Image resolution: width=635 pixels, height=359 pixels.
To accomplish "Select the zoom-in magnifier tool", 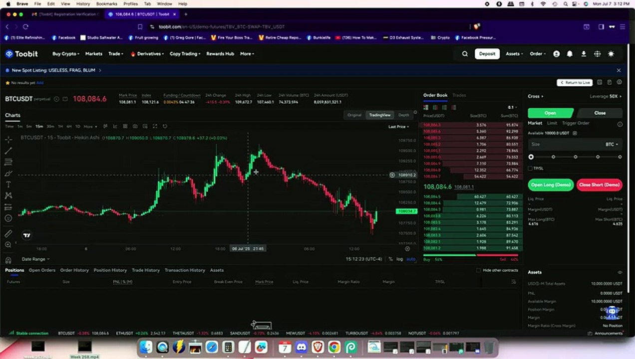I will coord(8,244).
